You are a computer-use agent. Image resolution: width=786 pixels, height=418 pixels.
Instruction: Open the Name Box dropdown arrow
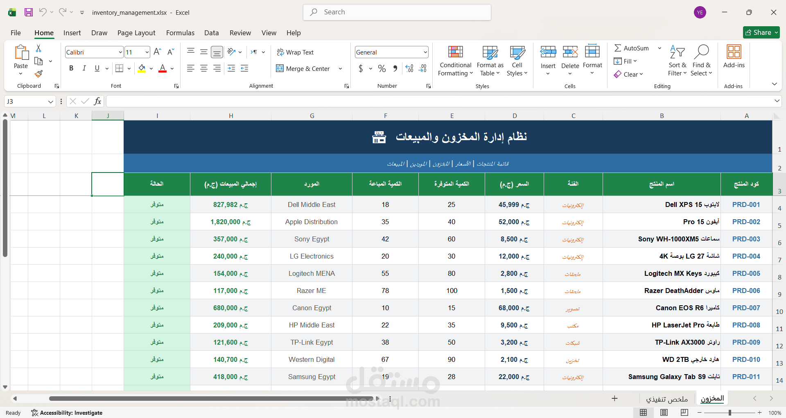click(51, 101)
